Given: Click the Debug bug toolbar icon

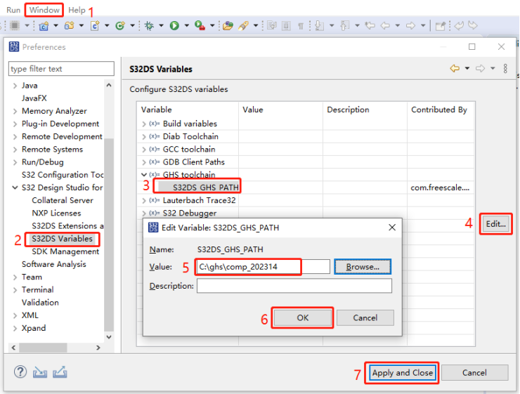Looking at the screenshot, I should [149, 26].
